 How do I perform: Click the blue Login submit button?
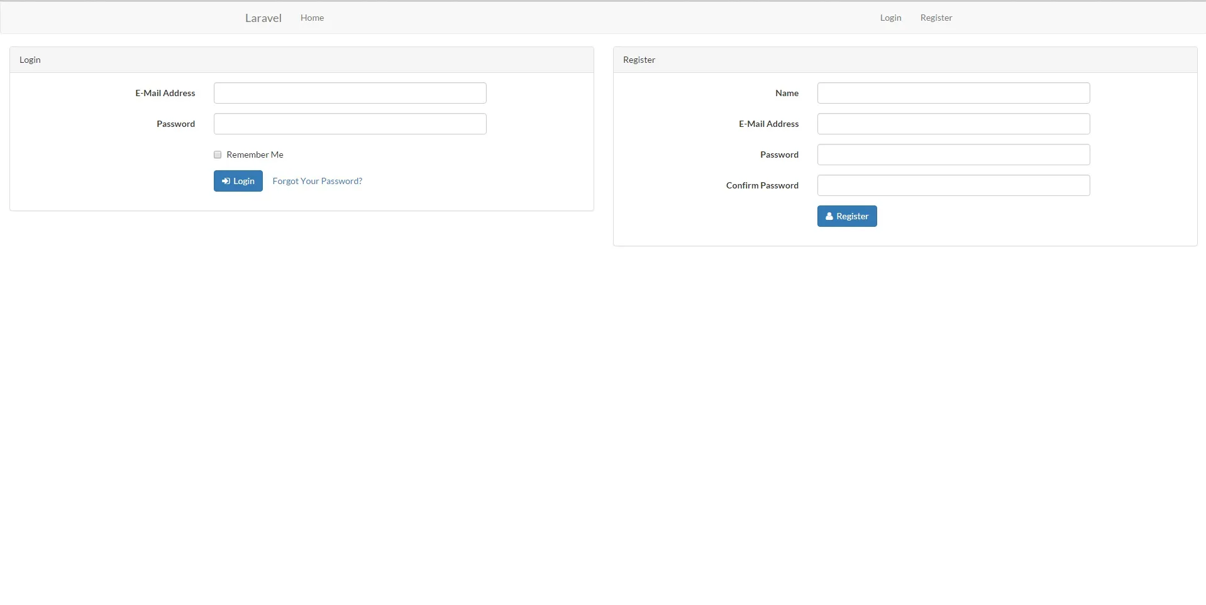(238, 181)
